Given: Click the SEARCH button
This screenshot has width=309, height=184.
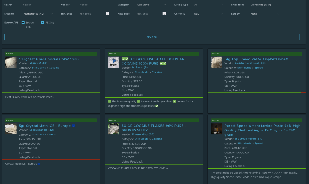Looking at the screenshot, I should point(152,37).
